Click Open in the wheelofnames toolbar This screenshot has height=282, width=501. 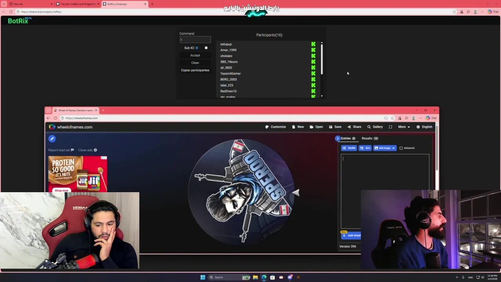click(316, 127)
